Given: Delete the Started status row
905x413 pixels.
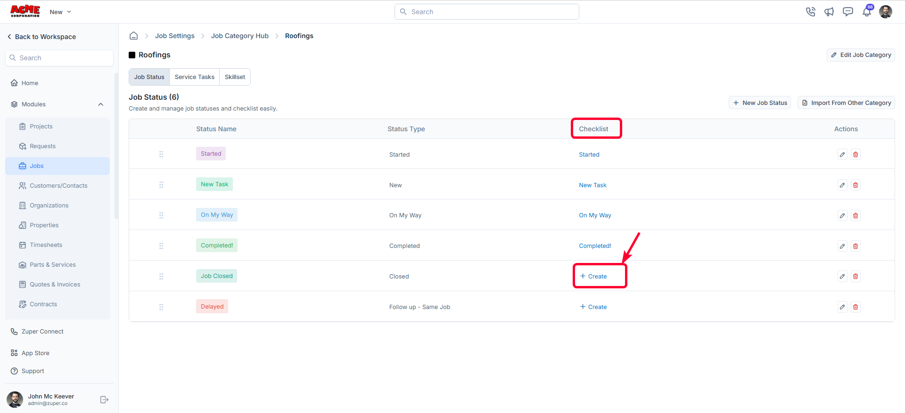Looking at the screenshot, I should (x=856, y=154).
